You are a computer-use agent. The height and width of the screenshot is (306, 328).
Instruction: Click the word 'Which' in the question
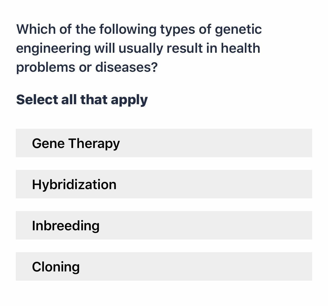pyautogui.click(x=36, y=29)
